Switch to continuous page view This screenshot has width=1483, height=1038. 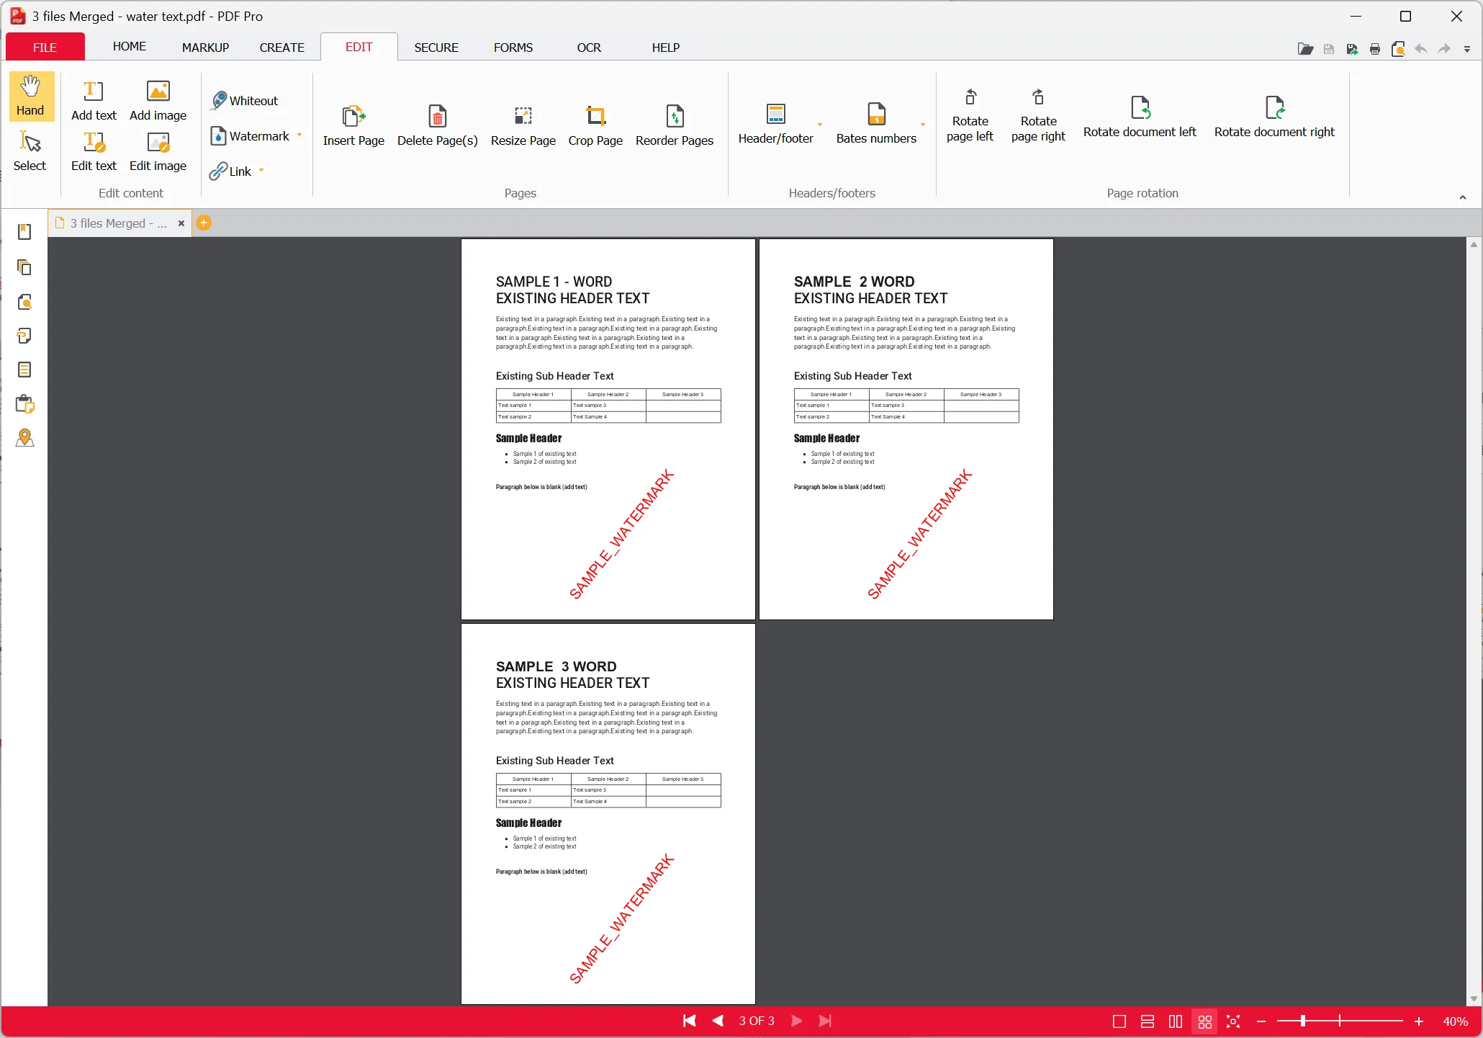click(x=1148, y=1021)
